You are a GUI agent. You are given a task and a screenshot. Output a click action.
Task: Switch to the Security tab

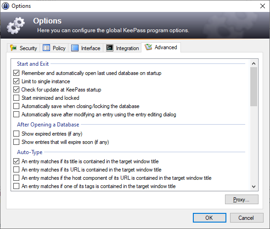tap(23, 48)
